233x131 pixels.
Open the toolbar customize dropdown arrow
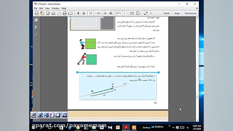[151, 13]
